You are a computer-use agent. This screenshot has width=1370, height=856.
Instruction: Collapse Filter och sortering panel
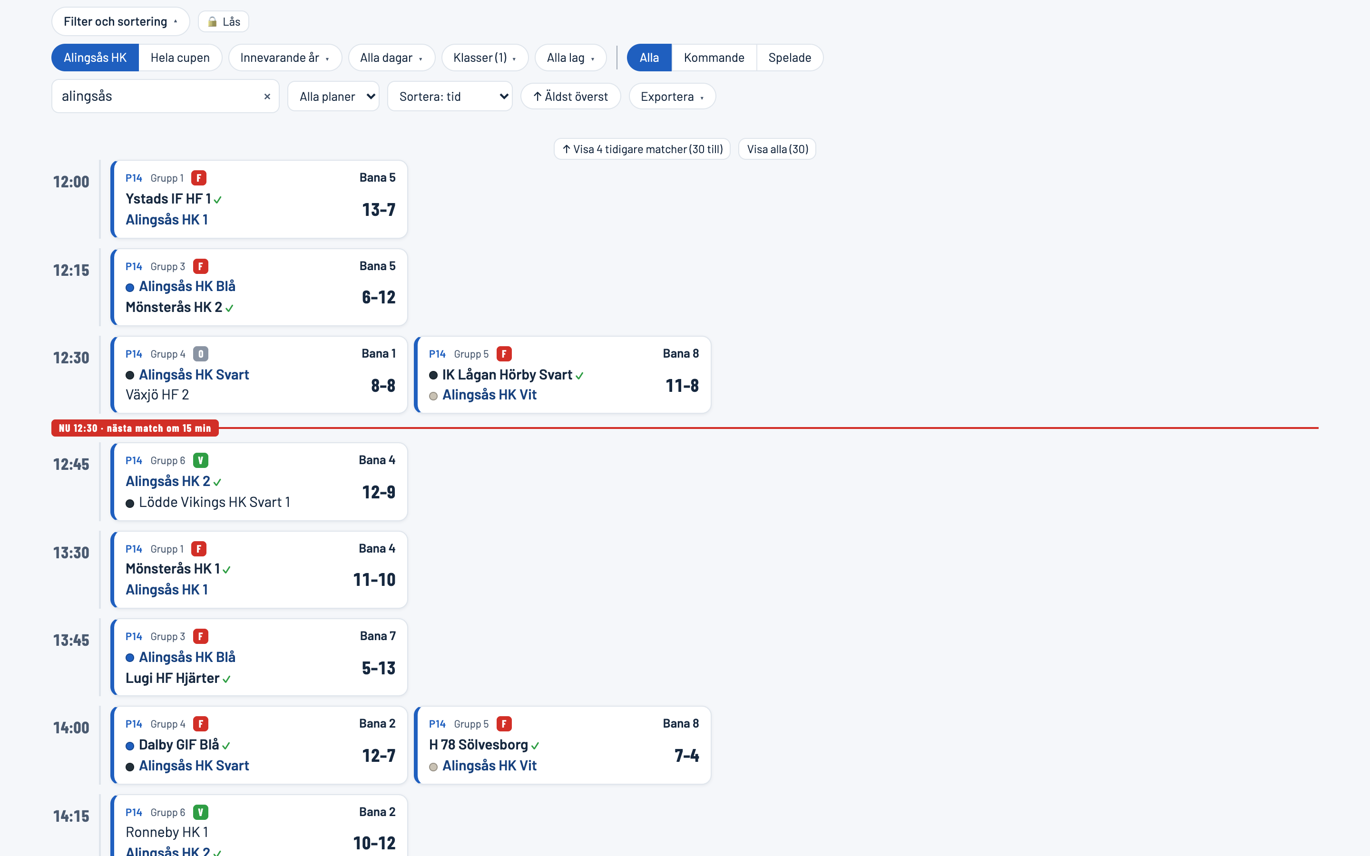pyautogui.click(x=120, y=21)
